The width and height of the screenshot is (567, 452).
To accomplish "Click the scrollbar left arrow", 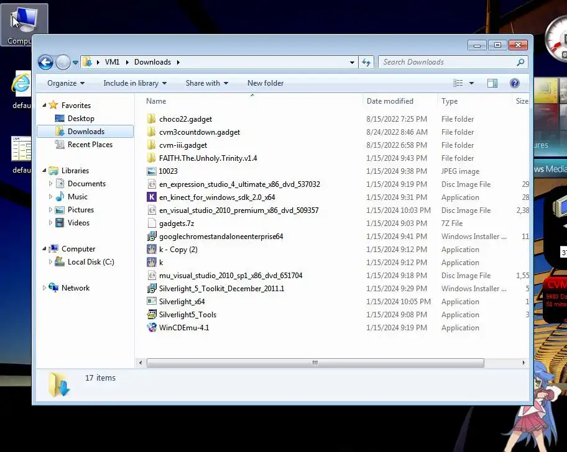I will click(x=141, y=363).
